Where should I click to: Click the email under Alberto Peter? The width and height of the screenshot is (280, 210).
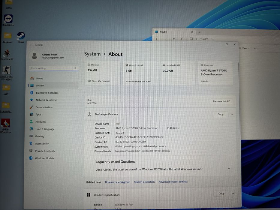coord(53,58)
